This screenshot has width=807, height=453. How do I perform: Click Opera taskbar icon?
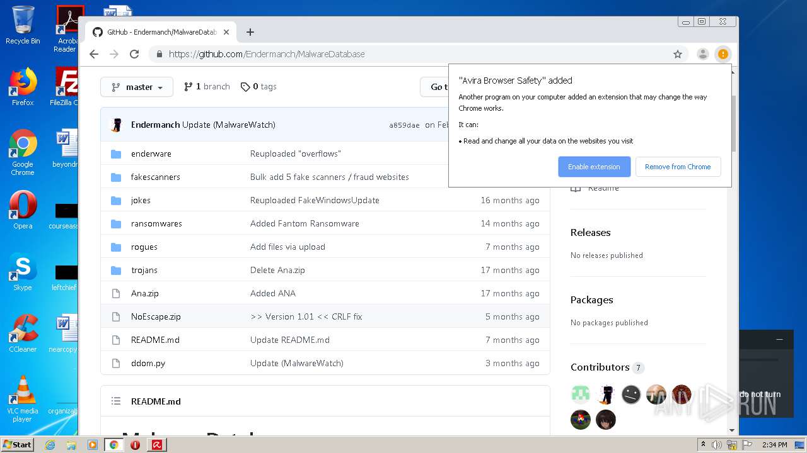135,445
